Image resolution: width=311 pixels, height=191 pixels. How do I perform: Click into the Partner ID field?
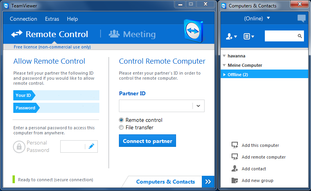(x=156, y=106)
